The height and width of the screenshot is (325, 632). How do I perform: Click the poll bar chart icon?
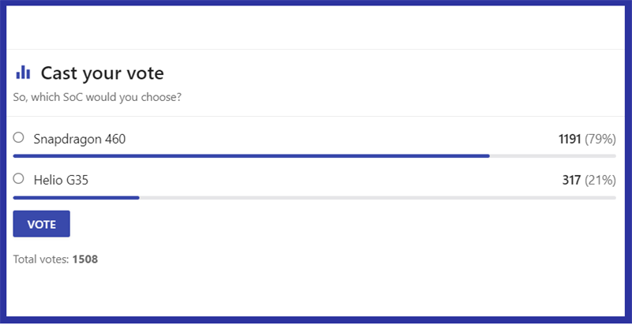click(23, 73)
